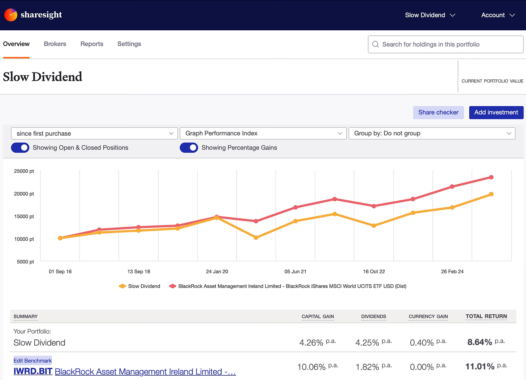Toggle Showing Percentage Gains switch
This screenshot has height=380, width=526.
pos(189,148)
